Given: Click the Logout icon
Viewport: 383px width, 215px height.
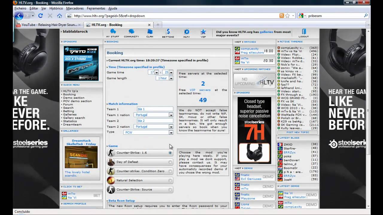Looking at the screenshot, I should 304,32.
